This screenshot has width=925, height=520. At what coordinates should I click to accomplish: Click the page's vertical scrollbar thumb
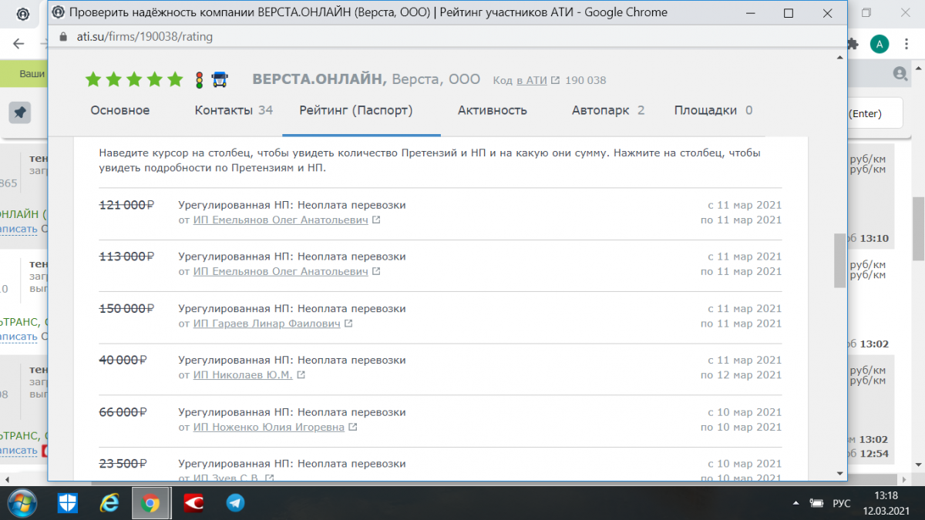[839, 260]
